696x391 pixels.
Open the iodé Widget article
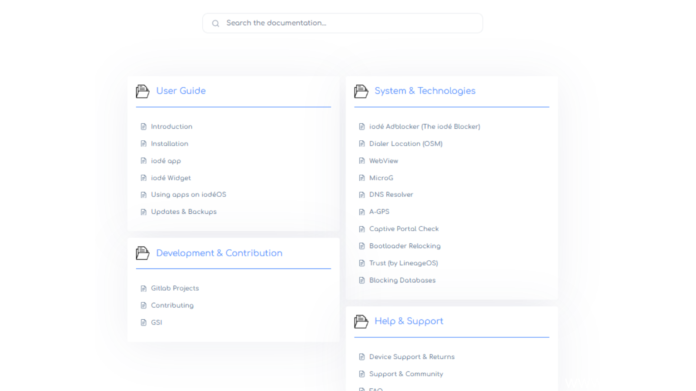(x=171, y=178)
